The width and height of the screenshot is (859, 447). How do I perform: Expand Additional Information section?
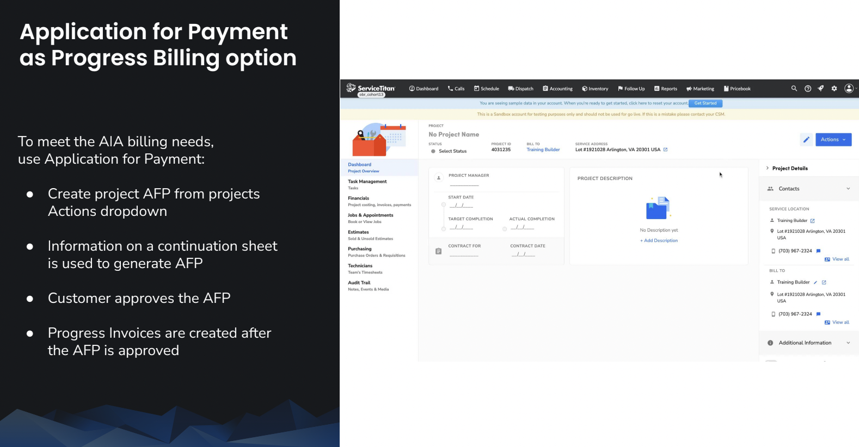click(x=848, y=343)
